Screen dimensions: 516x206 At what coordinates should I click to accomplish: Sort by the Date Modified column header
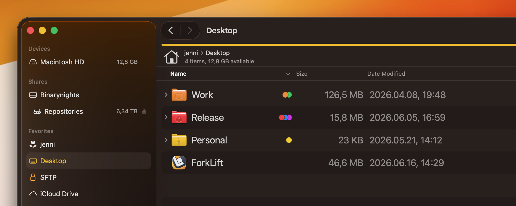(x=386, y=74)
